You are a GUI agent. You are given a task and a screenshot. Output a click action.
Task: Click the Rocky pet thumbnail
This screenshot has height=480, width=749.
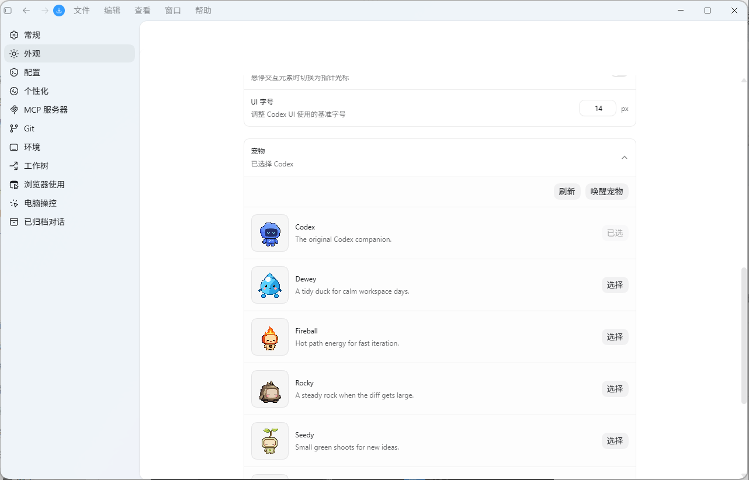pos(270,389)
